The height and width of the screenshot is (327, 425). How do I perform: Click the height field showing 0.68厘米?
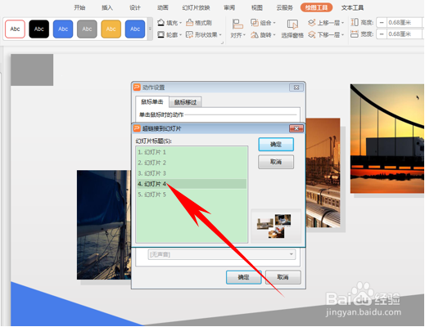click(404, 22)
